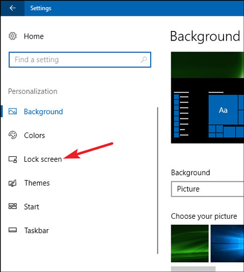
Task: Click the sidebar vertical scrollbar
Action: pyautogui.click(x=158, y=180)
